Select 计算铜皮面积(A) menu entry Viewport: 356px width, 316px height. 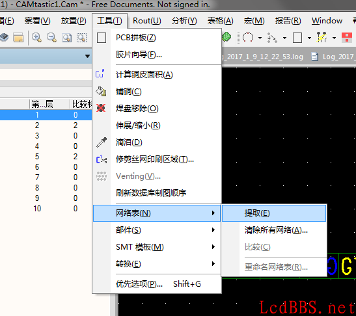coord(157,74)
